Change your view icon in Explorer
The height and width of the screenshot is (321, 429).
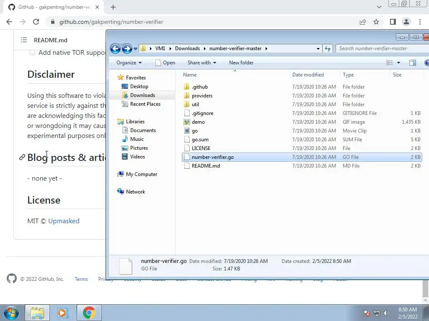[389, 63]
